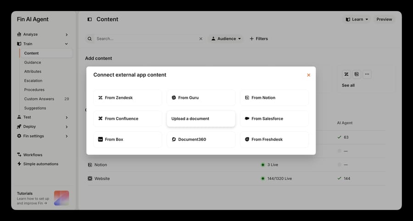Open Escalation in sidebar
The image size is (413, 221).
[33, 81]
